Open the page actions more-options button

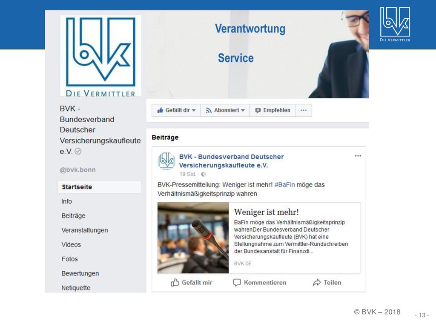click(303, 110)
